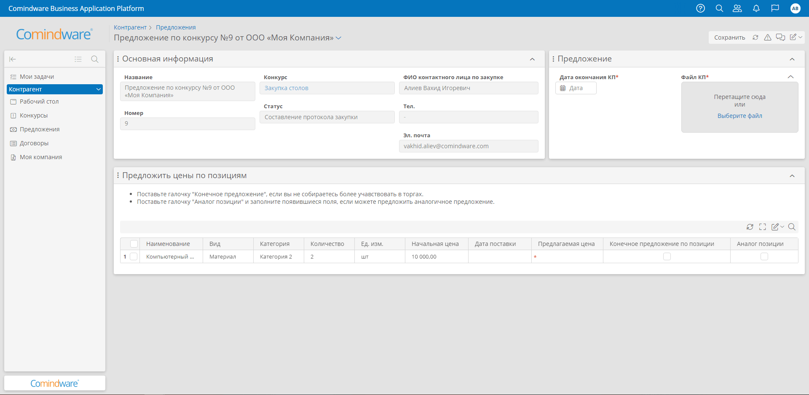Open the notifications bell icon
The width and height of the screenshot is (809, 395).
(756, 8)
